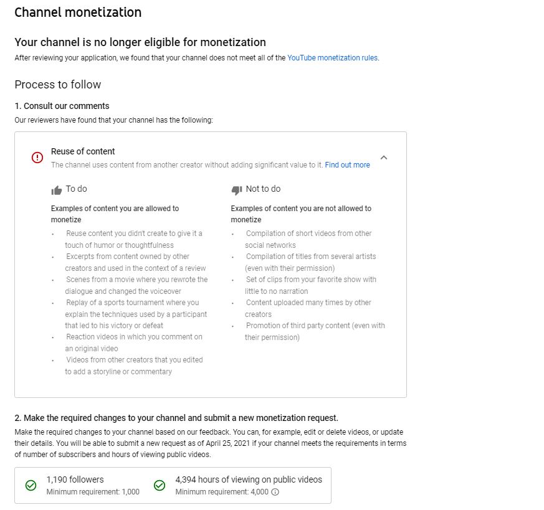Follow the Find out more link
The height and width of the screenshot is (510, 544).
coord(347,165)
